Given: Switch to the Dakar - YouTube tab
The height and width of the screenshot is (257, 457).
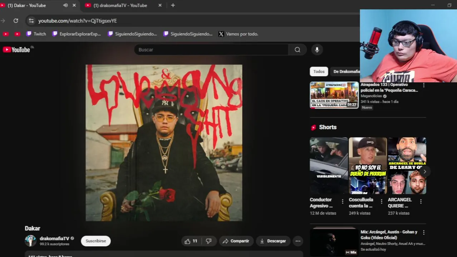Looking at the screenshot, I should [27, 5].
